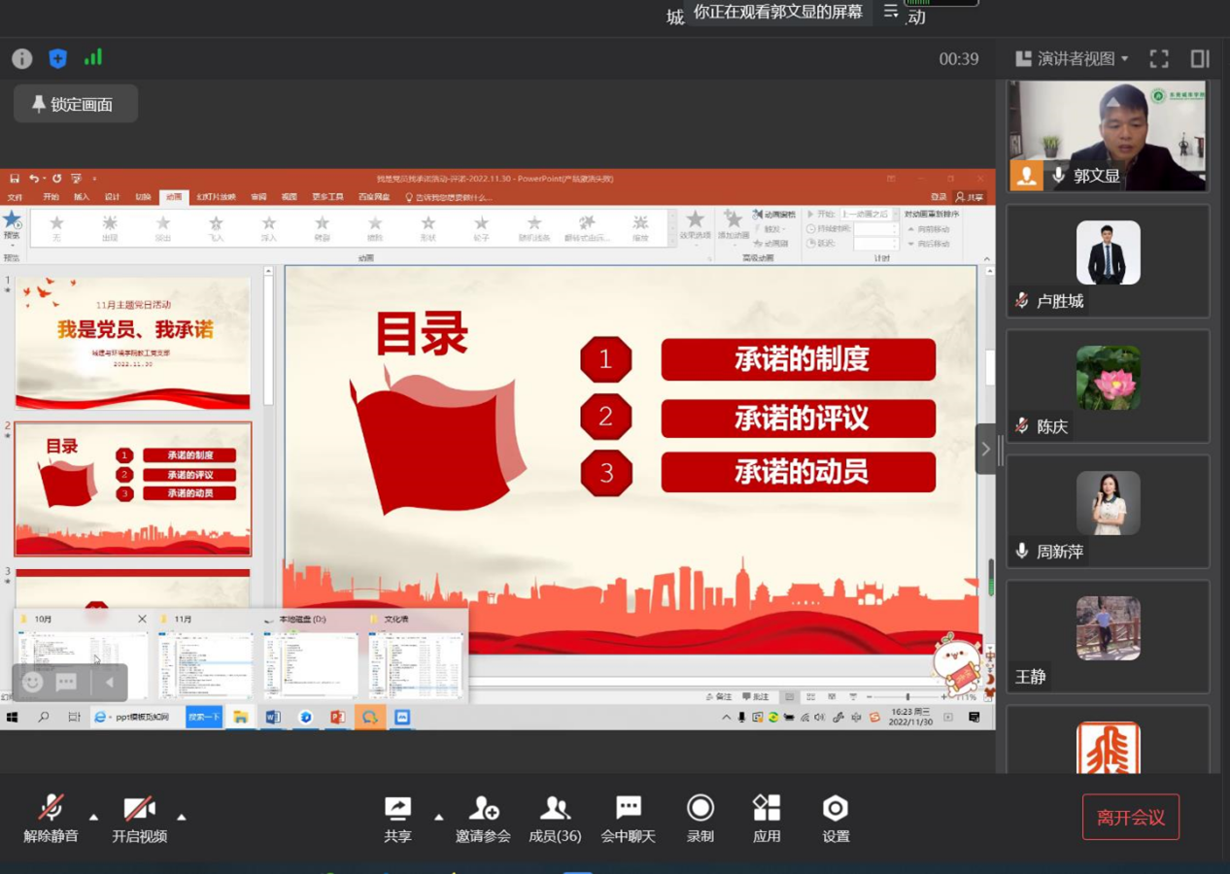Open the 11月 folder window preview

[206, 655]
